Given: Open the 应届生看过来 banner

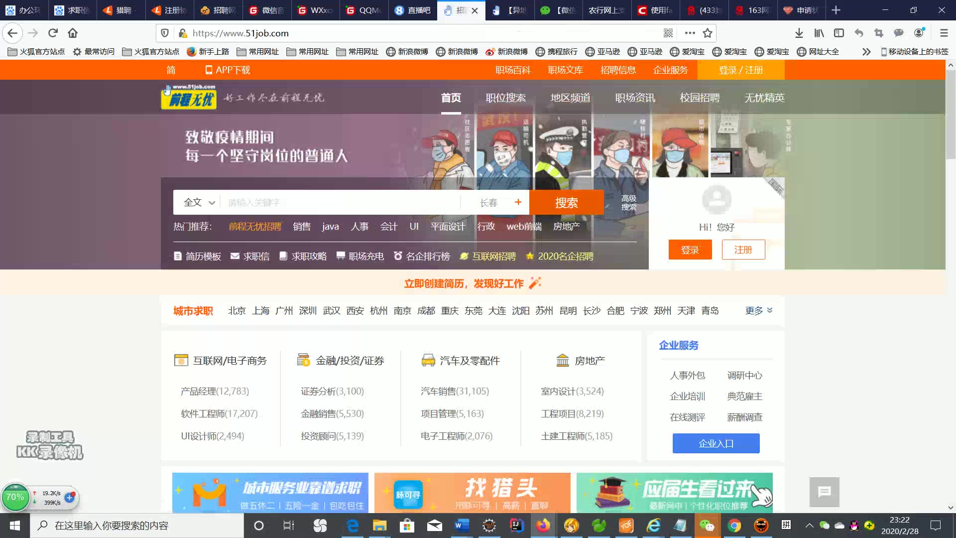Looking at the screenshot, I should click(675, 493).
